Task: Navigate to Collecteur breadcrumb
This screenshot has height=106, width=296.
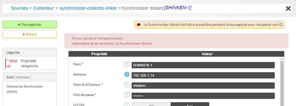Action: click(44, 8)
